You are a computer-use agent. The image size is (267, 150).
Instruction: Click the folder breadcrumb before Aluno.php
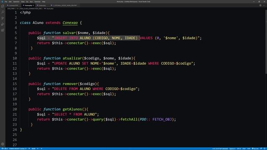(29, 8)
